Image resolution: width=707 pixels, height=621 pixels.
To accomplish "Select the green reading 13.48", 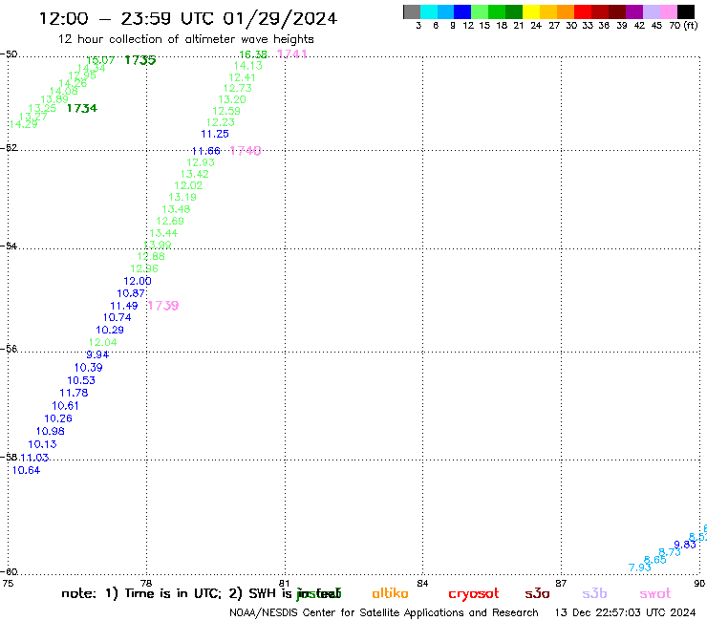I will point(176,209).
